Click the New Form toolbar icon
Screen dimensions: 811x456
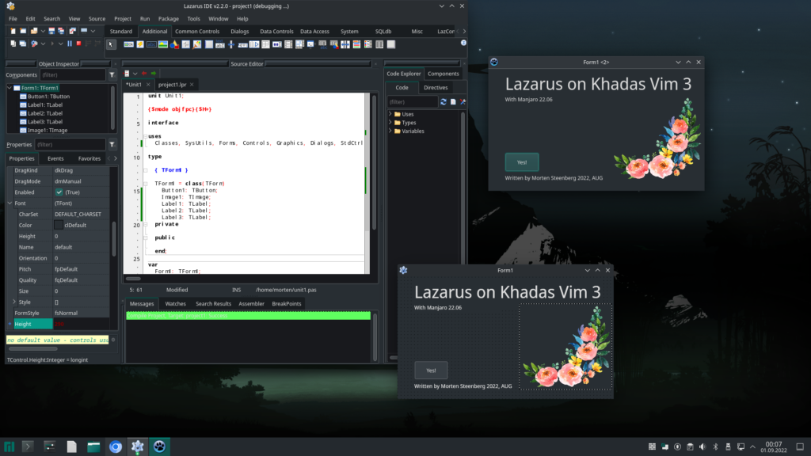[x=23, y=31]
